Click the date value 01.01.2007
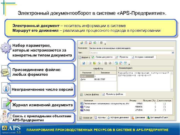180x135 pixels. 100,79
